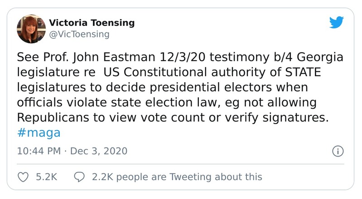Screen dimensions: 362x199
Task: Open Victoria Toensing's profile photo
Action: click(x=30, y=28)
